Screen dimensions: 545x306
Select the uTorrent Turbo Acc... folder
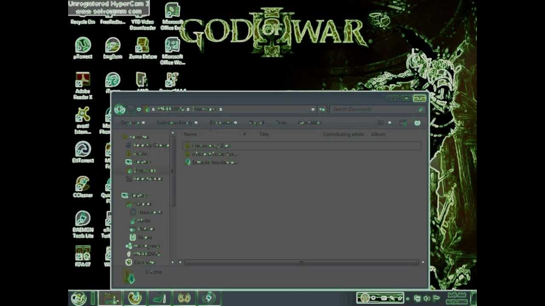[x=212, y=154]
